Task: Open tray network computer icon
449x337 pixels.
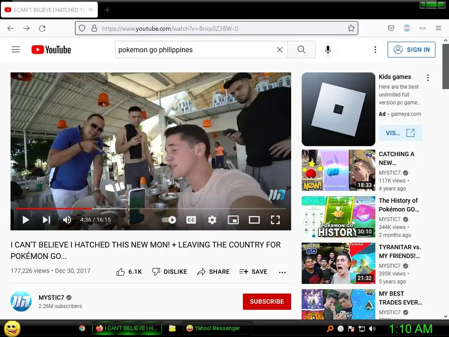Action: tap(362, 329)
